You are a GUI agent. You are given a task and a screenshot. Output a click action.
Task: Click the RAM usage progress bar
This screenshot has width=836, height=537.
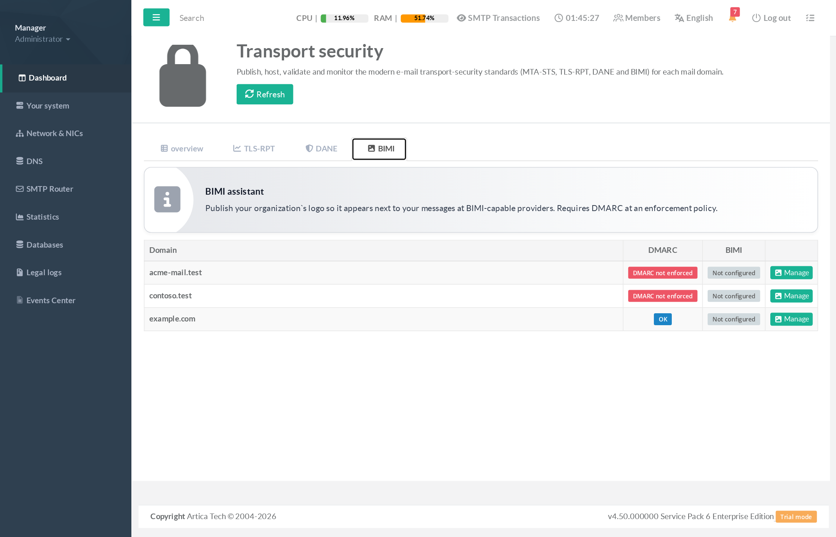pos(424,18)
